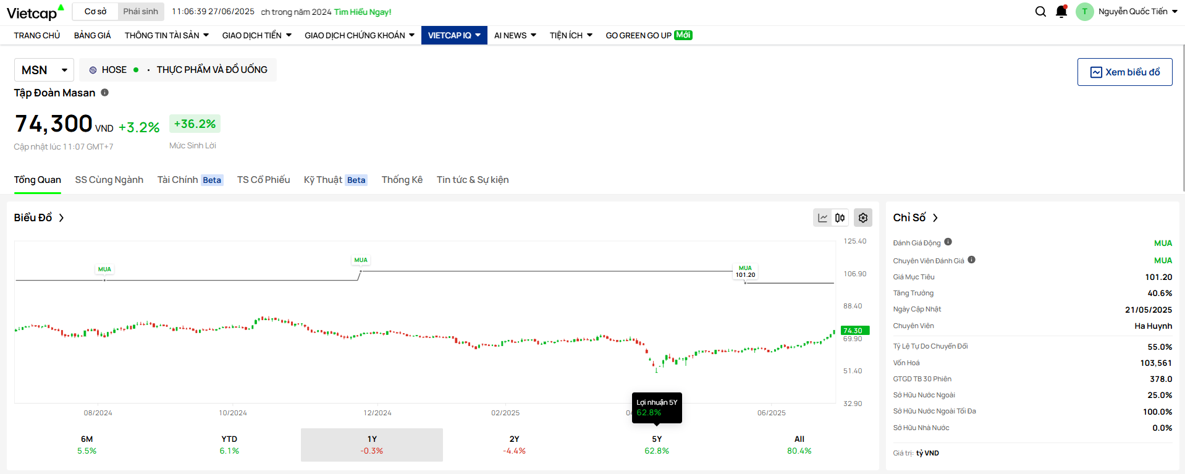Show info icon next to Tập Đoàn Masan
1185x474 pixels.
(105, 93)
